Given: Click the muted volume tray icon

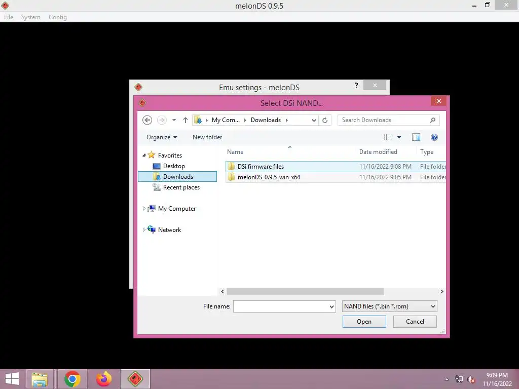Looking at the screenshot, I should 471,379.
